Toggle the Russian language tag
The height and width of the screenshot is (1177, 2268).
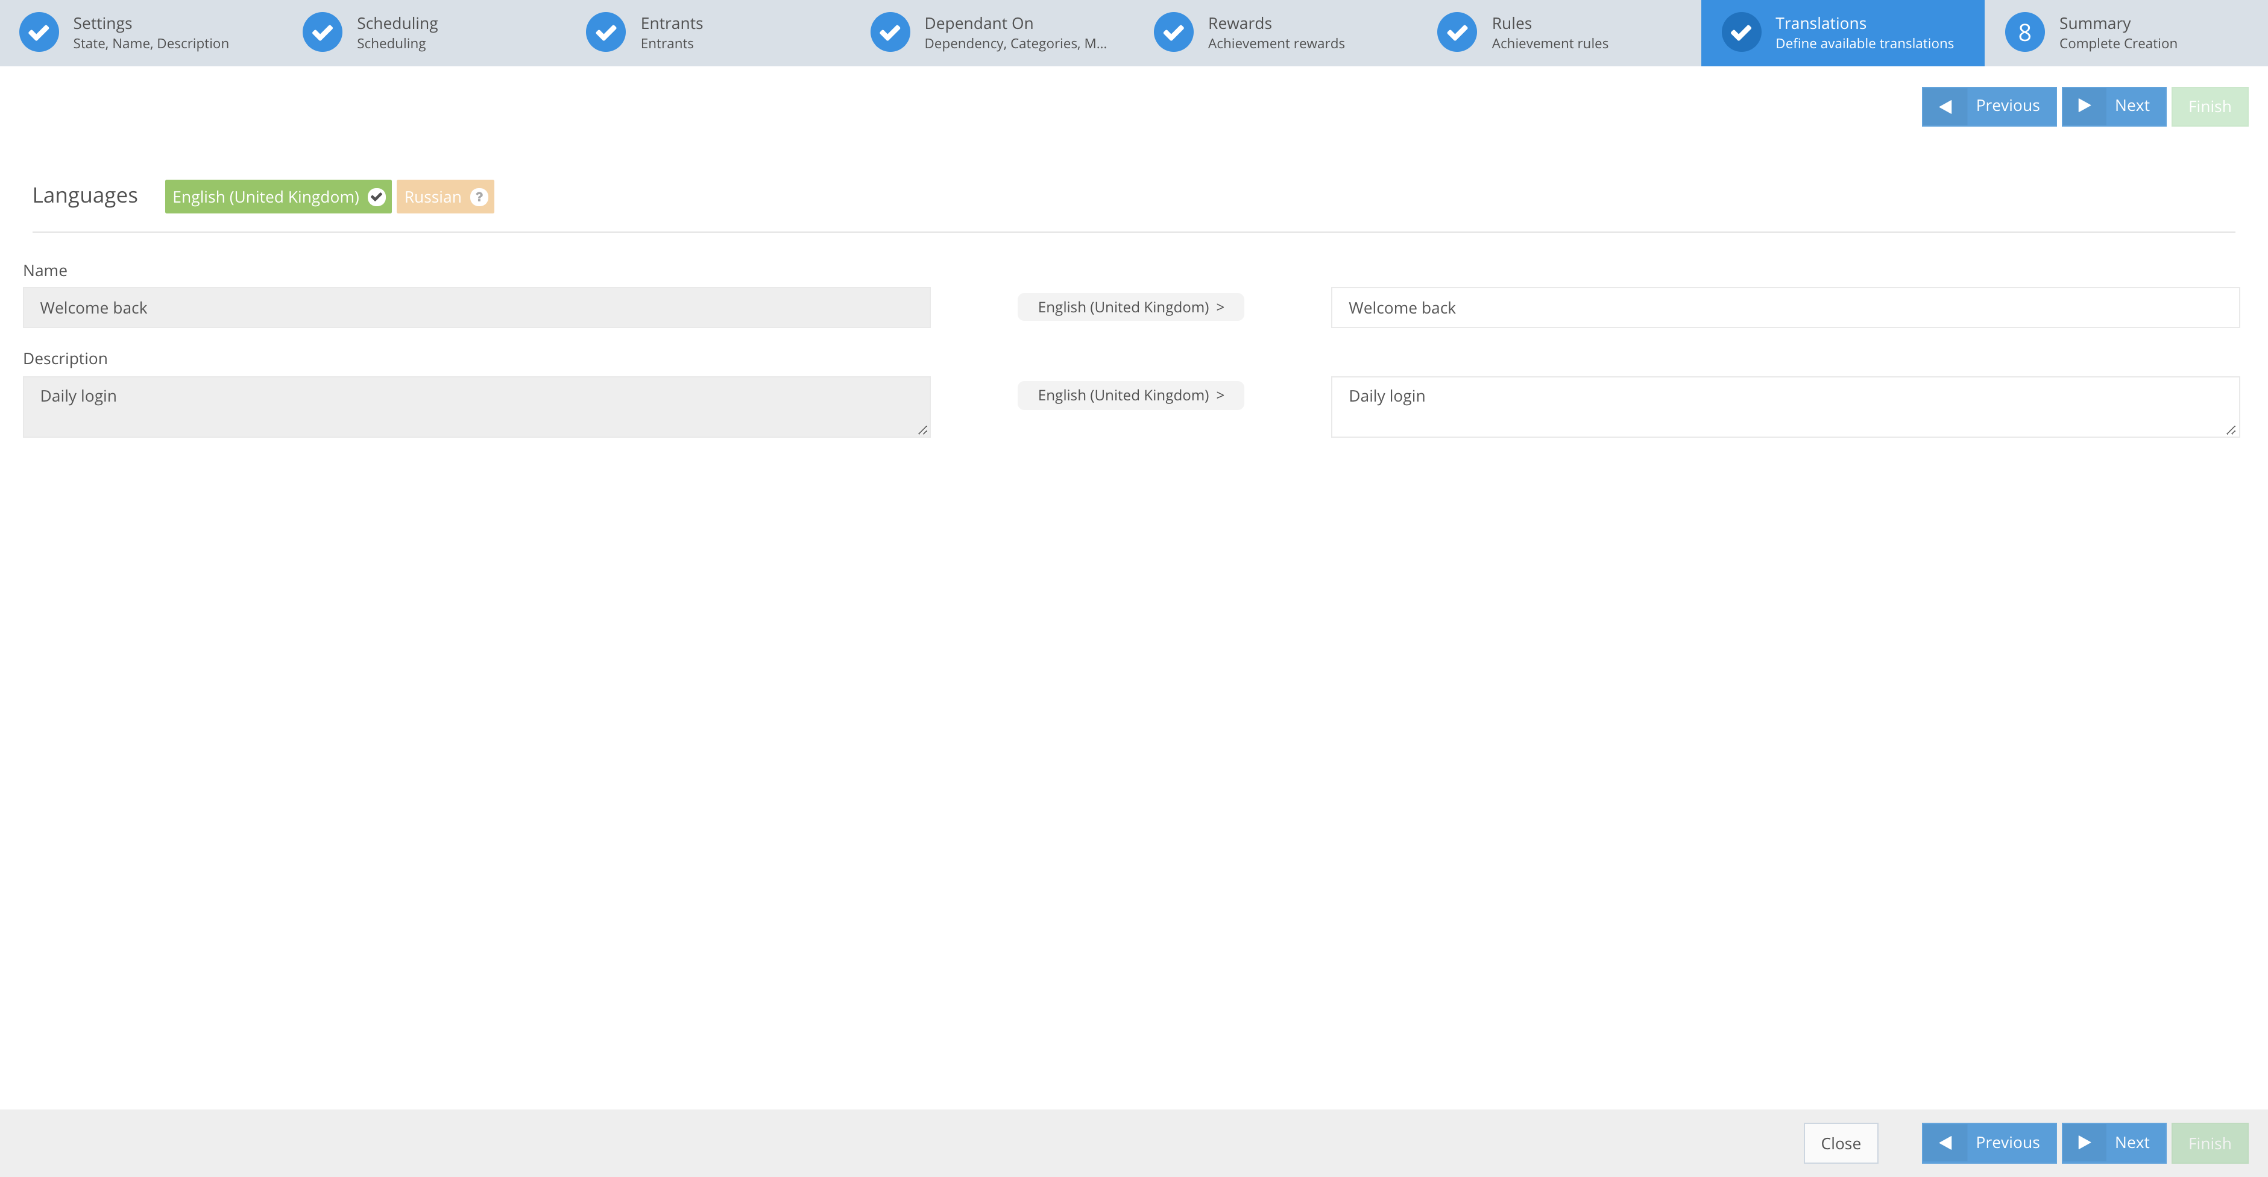point(432,197)
